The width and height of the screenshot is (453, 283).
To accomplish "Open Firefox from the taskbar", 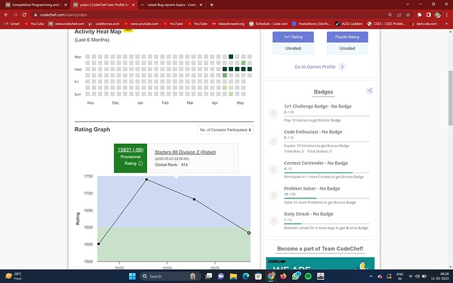I will pos(283,276).
